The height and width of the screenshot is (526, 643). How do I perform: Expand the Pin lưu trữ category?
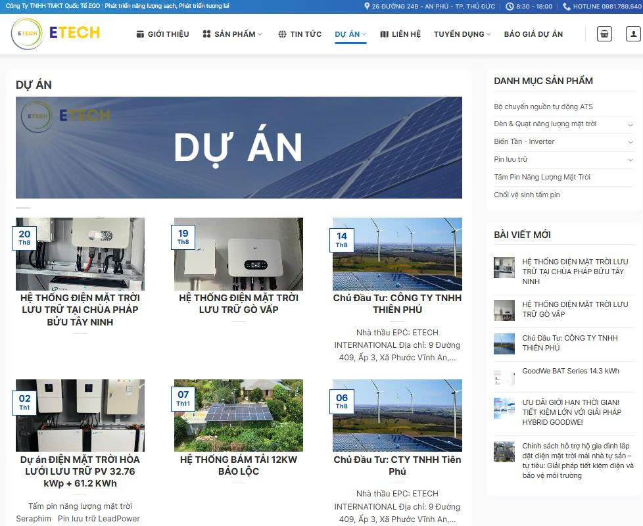click(630, 160)
